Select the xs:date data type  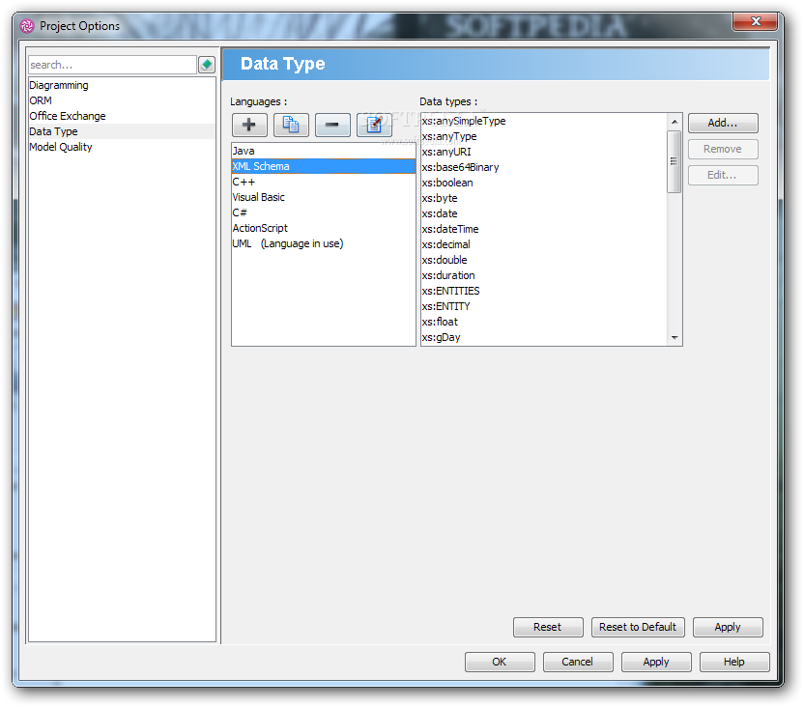[x=543, y=213]
